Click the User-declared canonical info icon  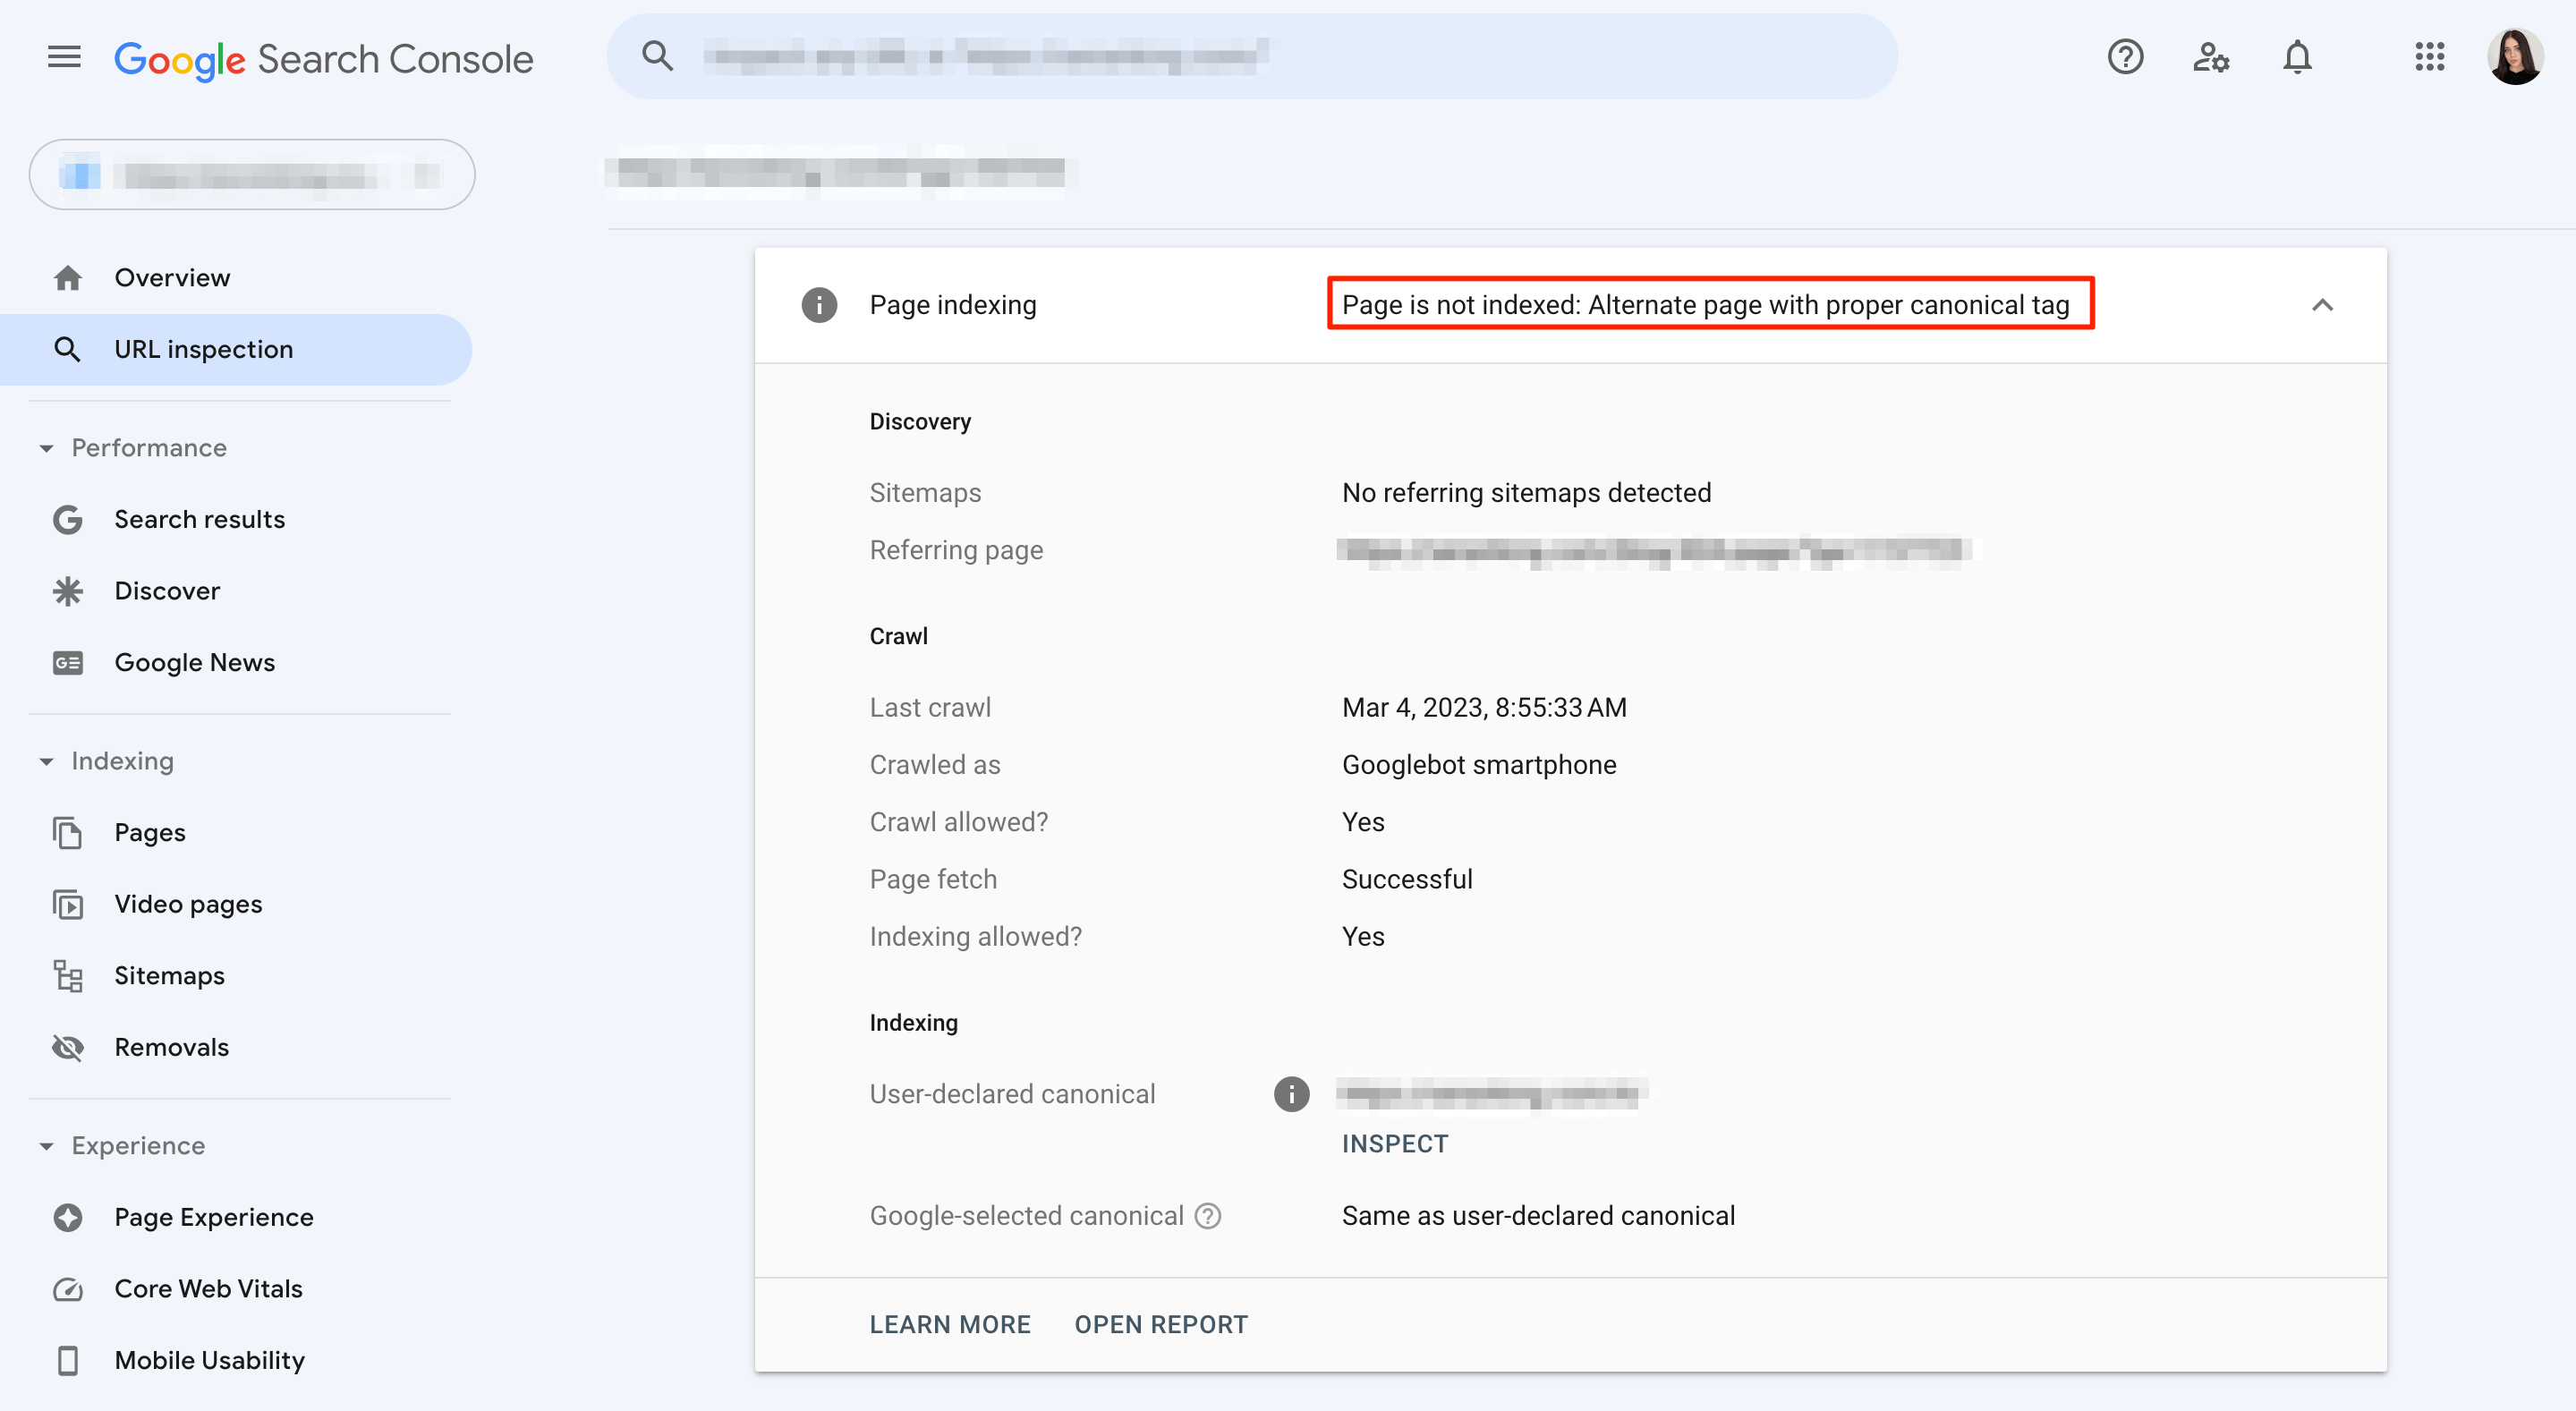[x=1291, y=1095]
